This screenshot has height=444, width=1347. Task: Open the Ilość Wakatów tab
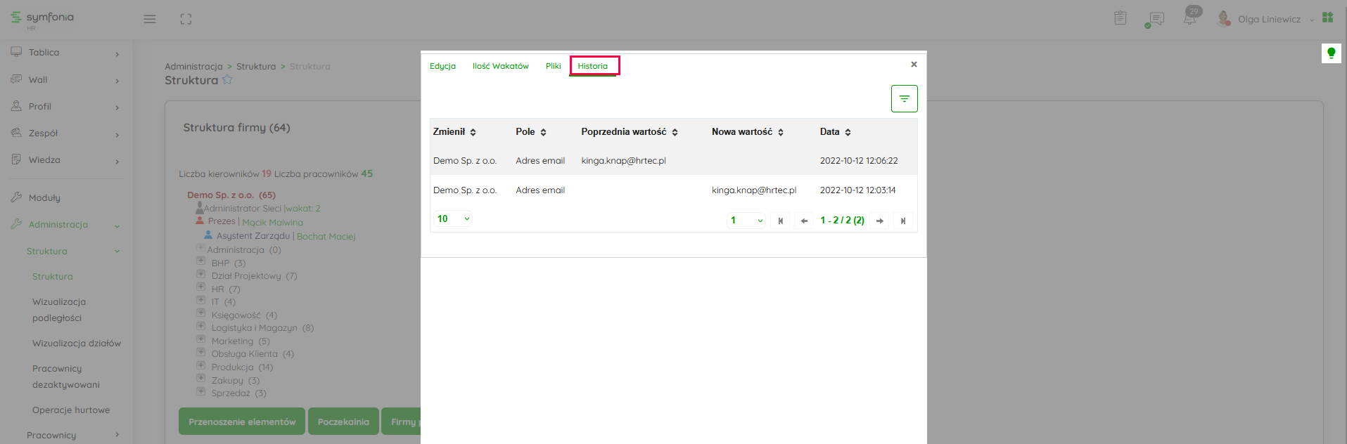pos(500,66)
